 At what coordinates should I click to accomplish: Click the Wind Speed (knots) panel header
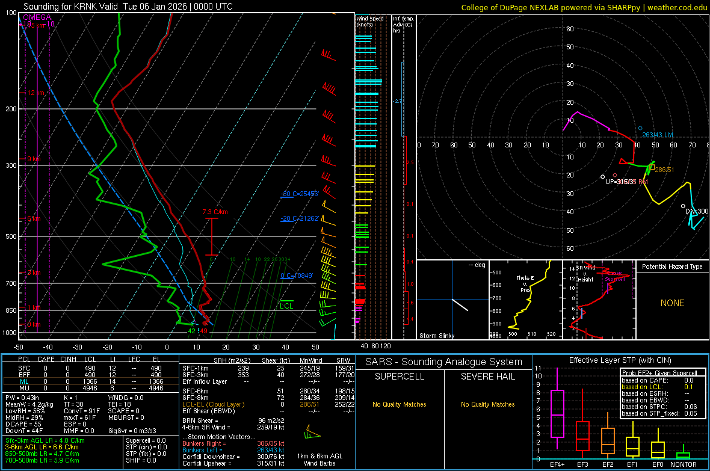370,21
